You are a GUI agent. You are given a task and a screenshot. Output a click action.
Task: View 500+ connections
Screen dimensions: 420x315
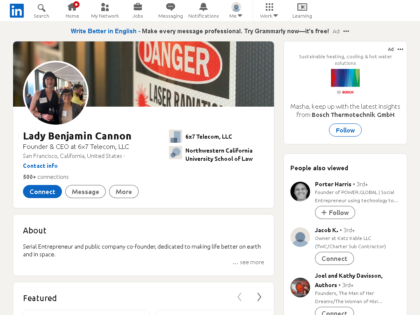46,177
